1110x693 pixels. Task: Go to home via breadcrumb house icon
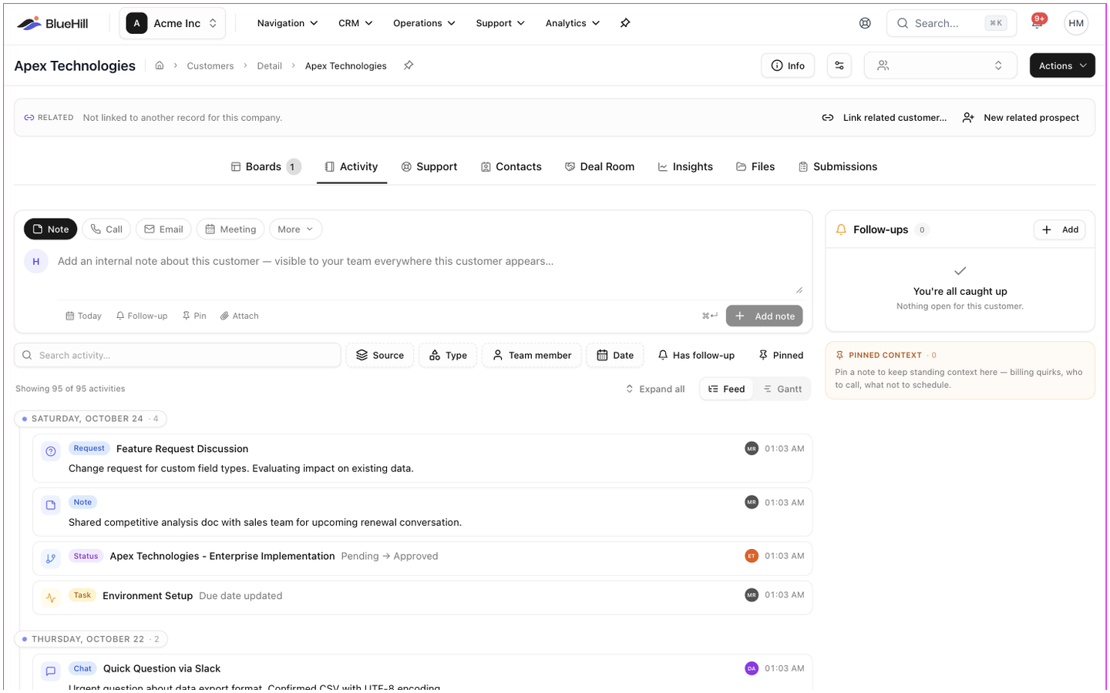pyautogui.click(x=160, y=65)
